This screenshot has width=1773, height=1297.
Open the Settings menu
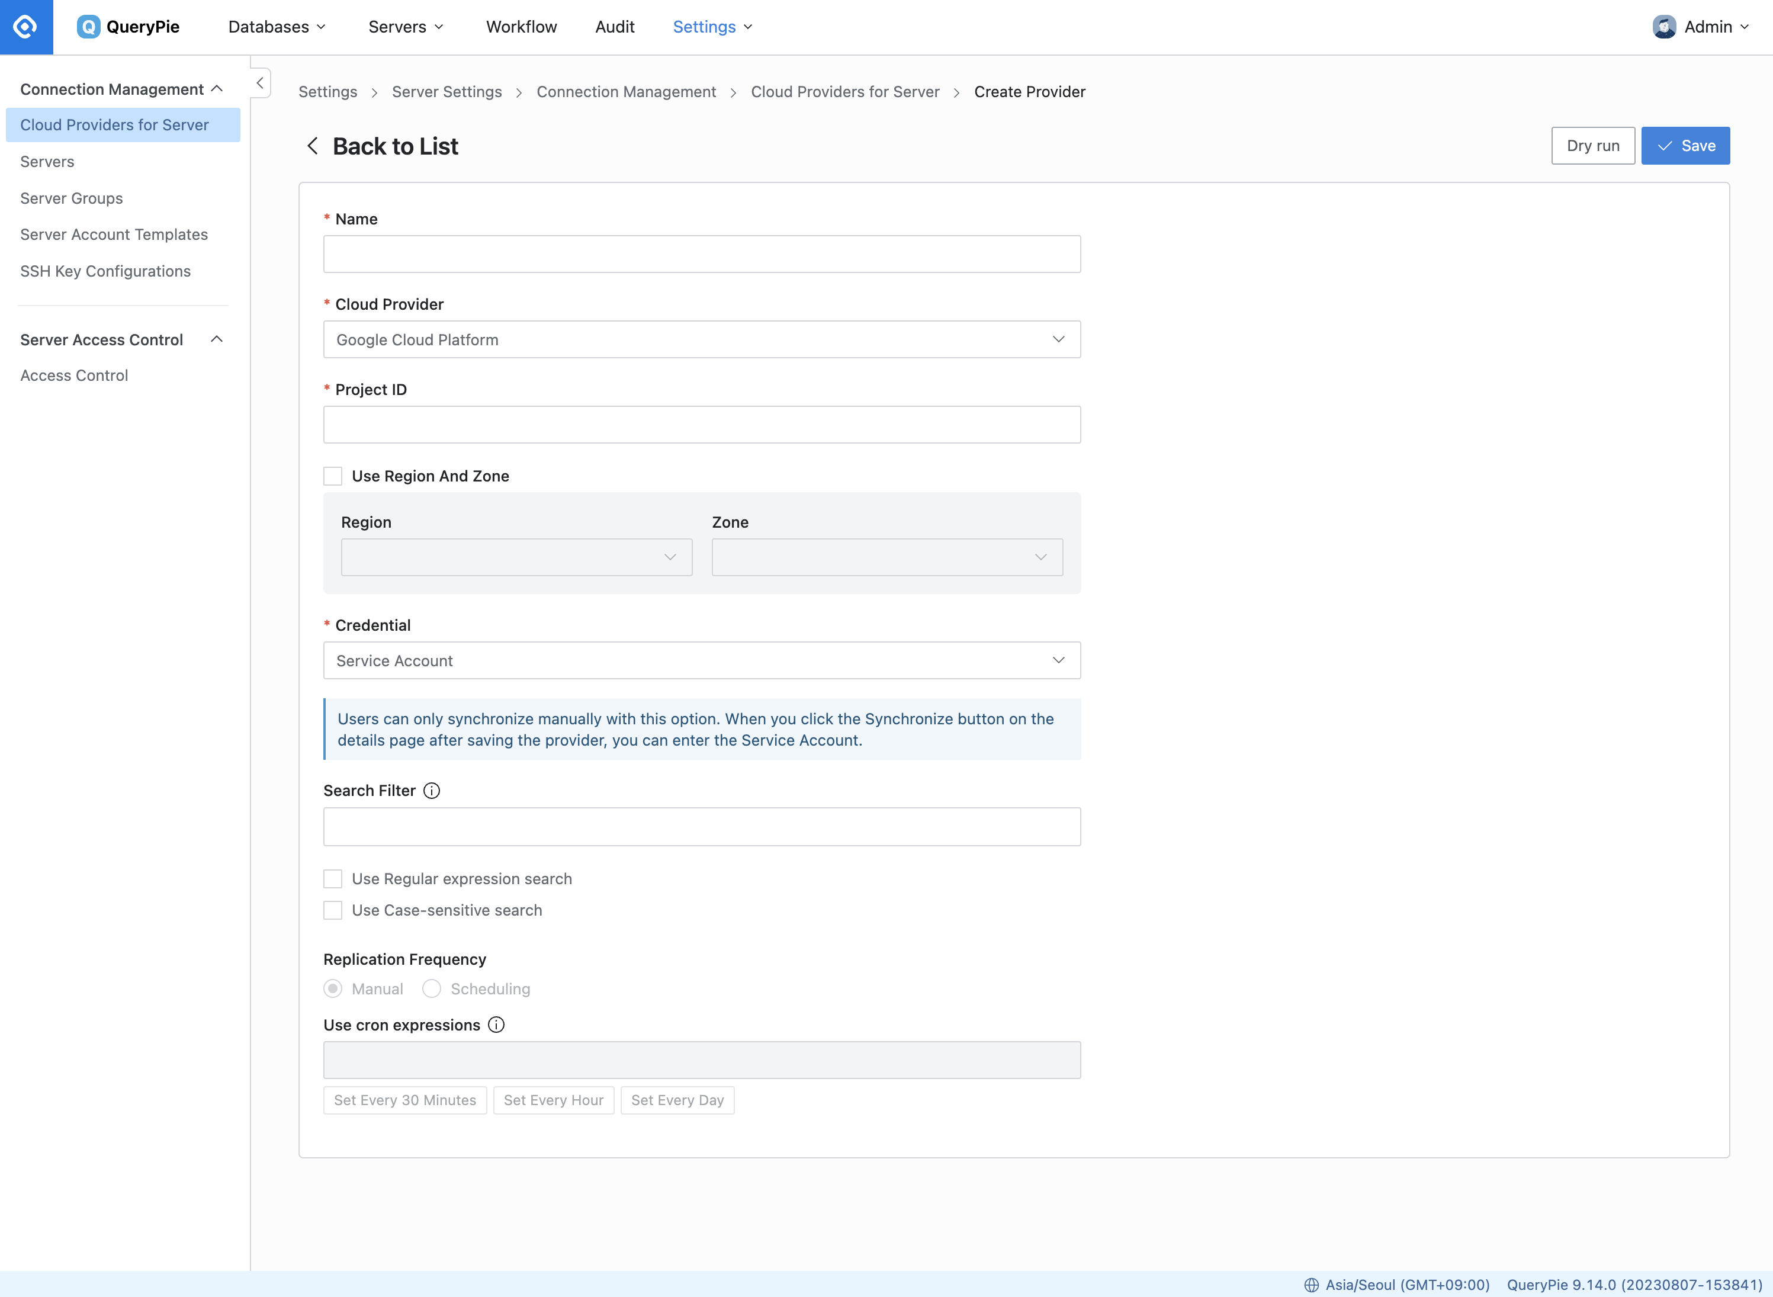click(x=712, y=27)
